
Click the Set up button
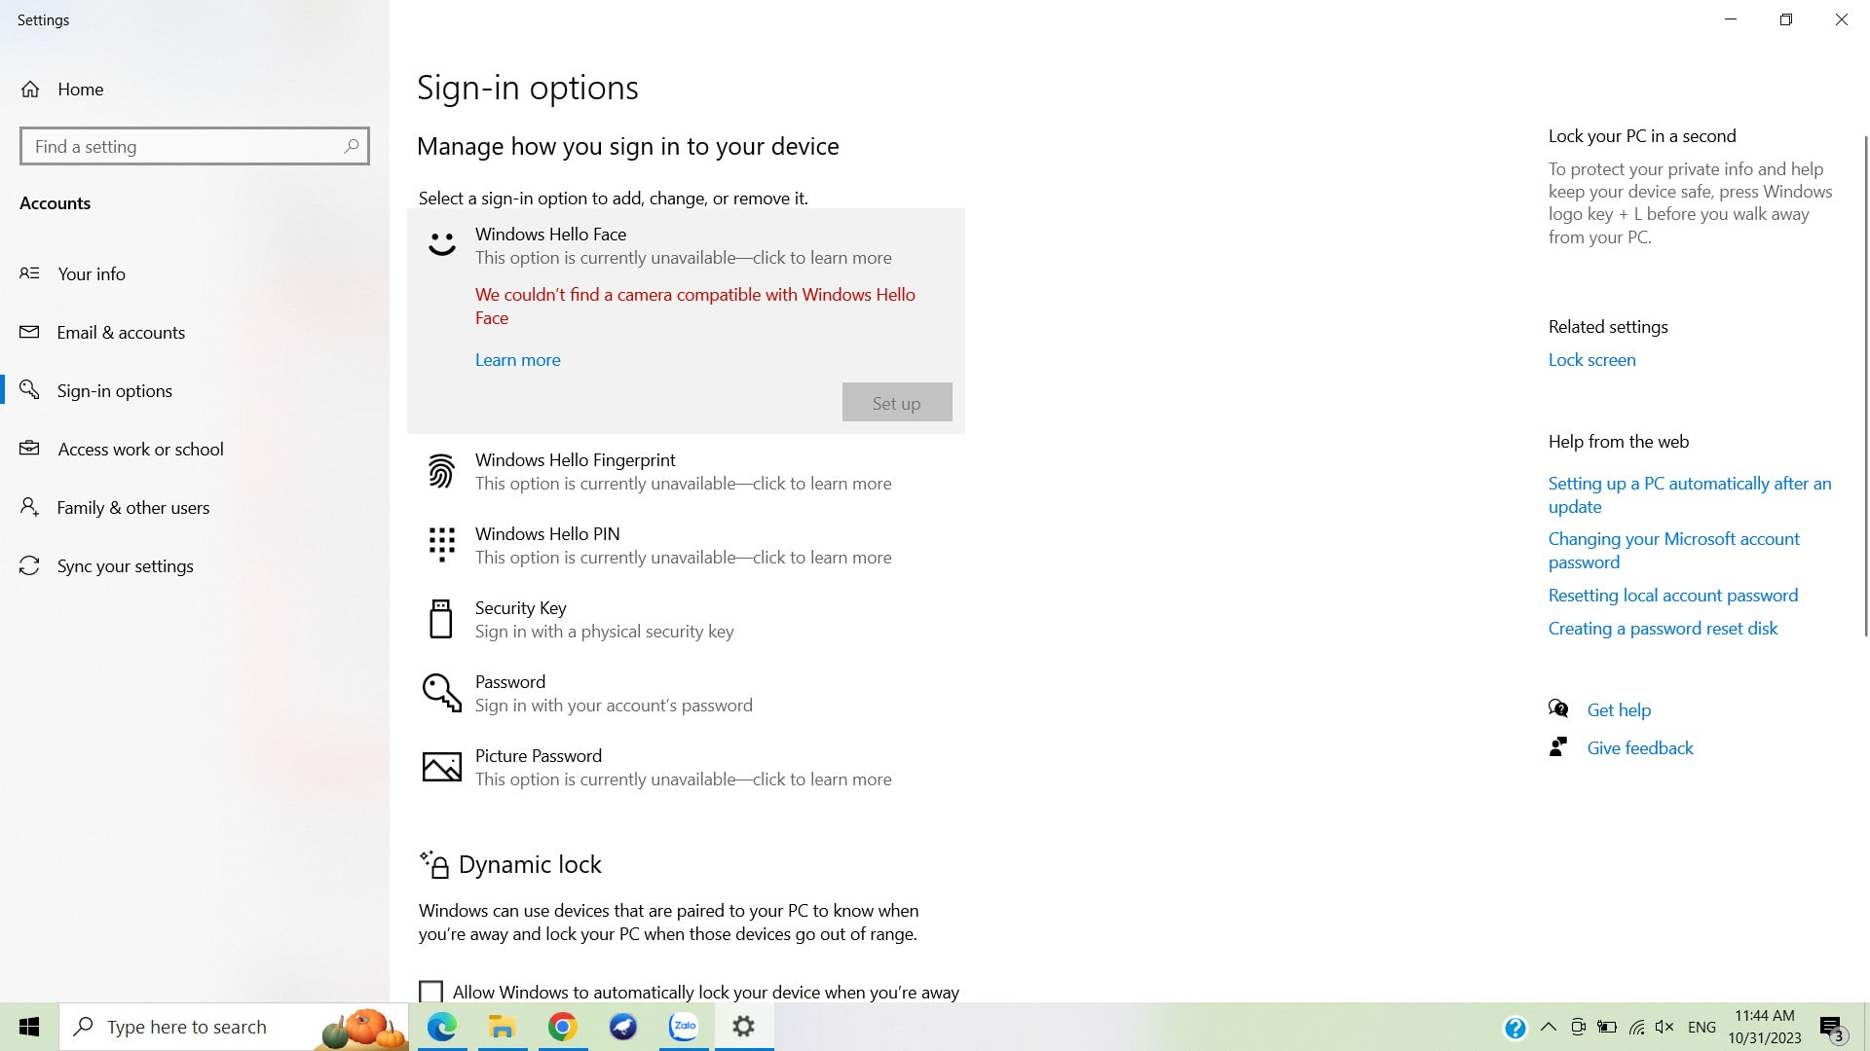coord(897,402)
